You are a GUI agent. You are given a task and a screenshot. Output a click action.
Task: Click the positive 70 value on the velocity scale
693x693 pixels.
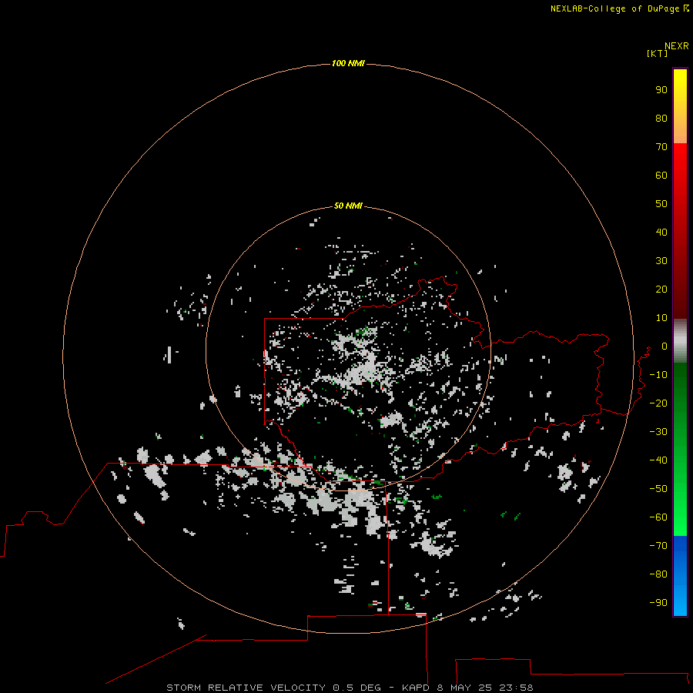[661, 147]
